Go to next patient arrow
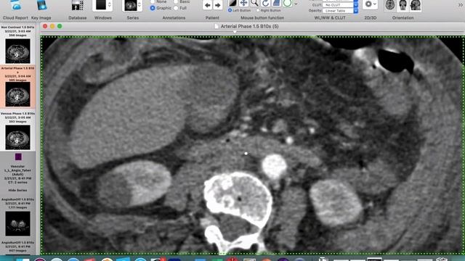Screen dimensions: 465x261 coord(218,5)
